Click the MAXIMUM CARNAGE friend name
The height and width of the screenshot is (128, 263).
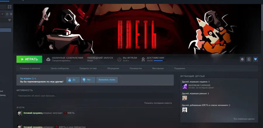(199, 85)
